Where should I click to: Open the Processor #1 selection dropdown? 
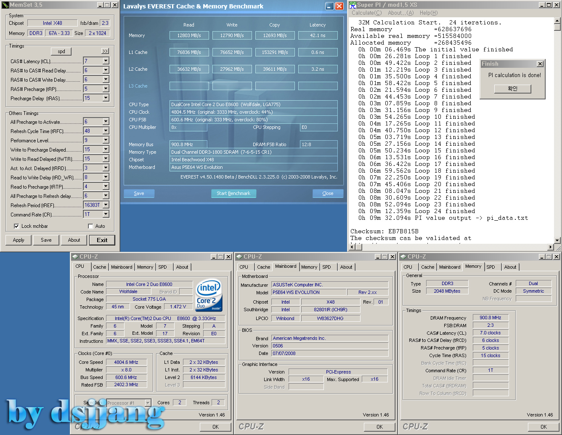click(x=148, y=403)
